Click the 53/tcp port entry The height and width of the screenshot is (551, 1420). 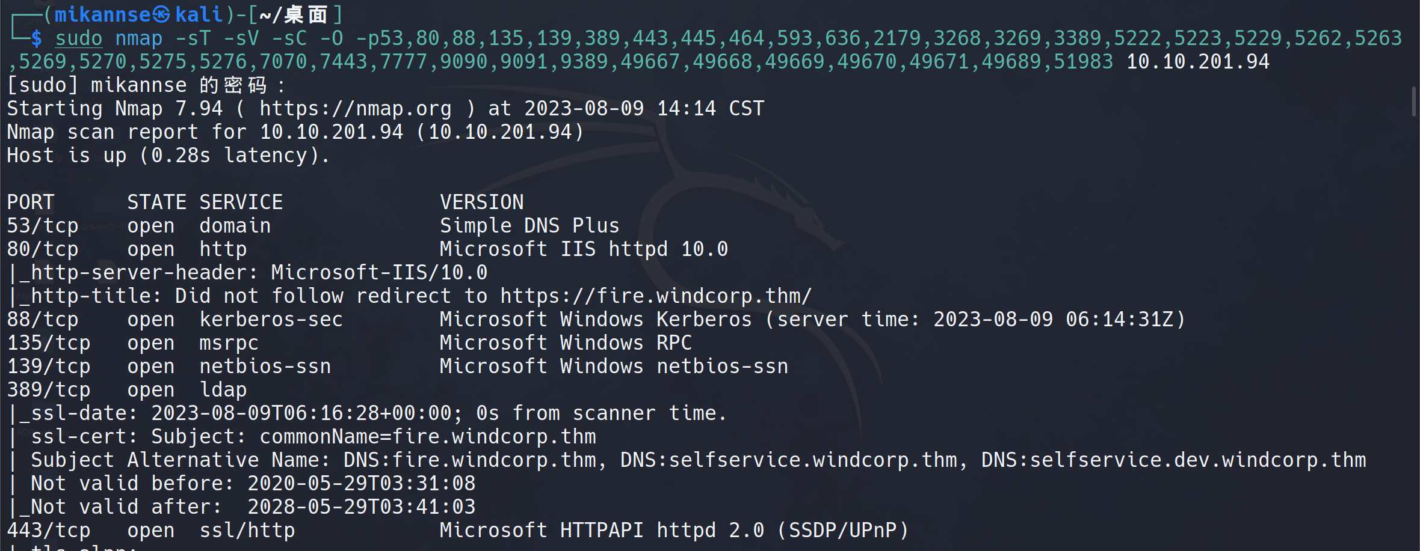(43, 226)
